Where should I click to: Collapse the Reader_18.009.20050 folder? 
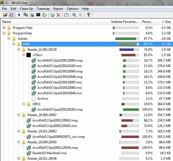[x=19, y=142]
